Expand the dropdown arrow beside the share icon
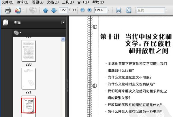The width and height of the screenshot is (173, 117). coord(23,10)
